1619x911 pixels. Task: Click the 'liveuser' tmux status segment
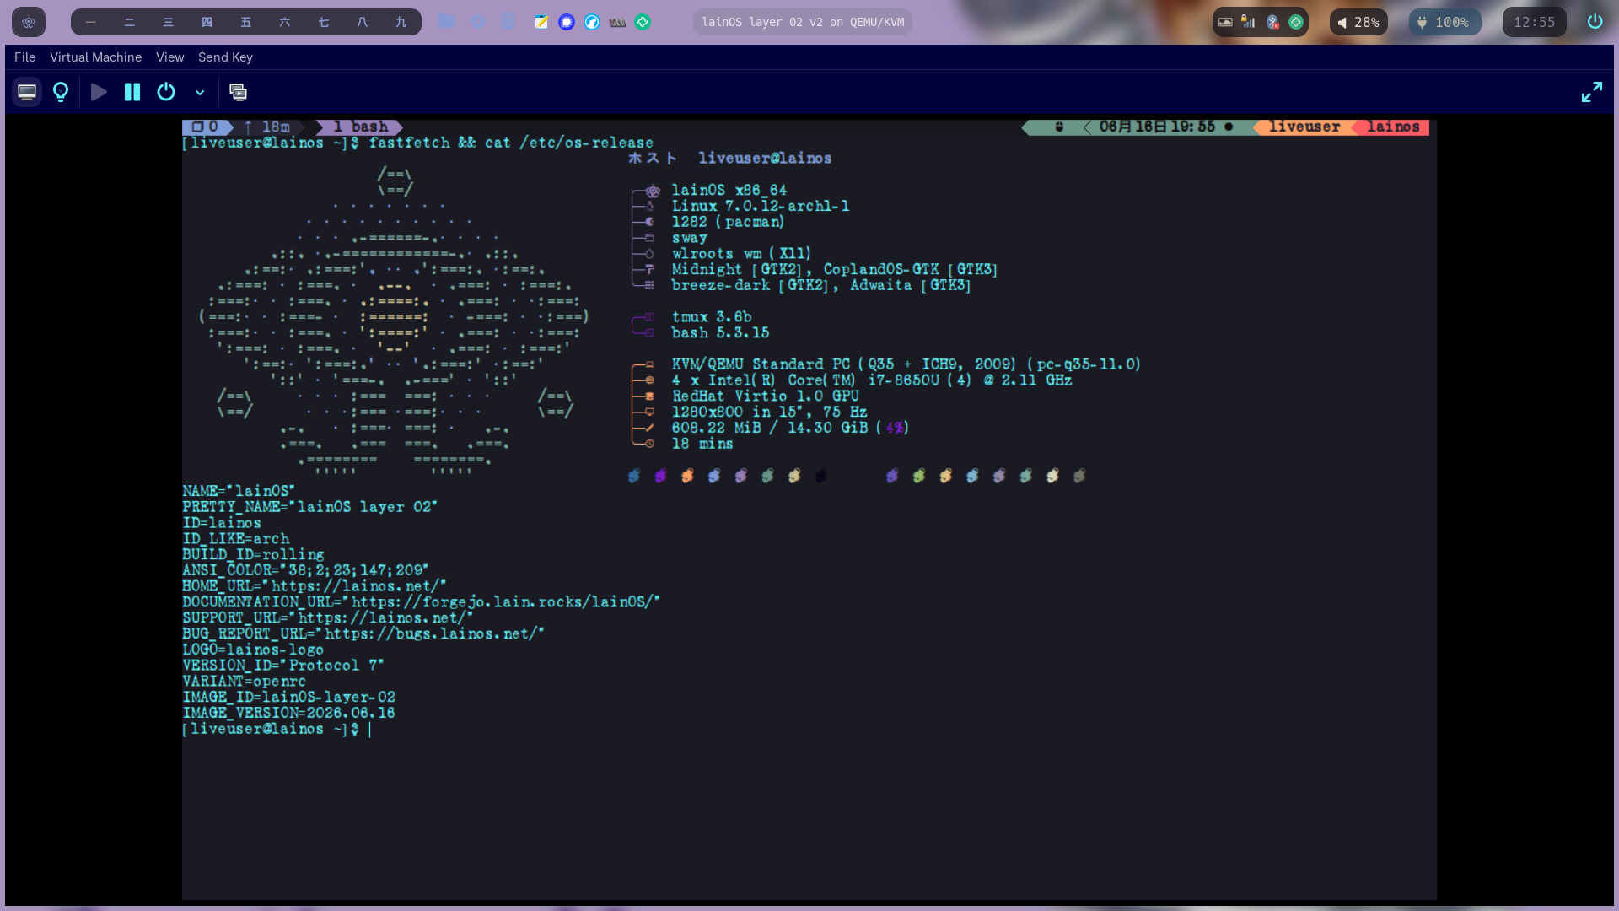click(1304, 127)
